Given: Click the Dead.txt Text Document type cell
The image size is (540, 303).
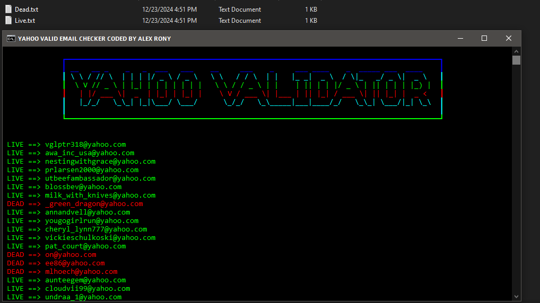Looking at the screenshot, I should pyautogui.click(x=240, y=10).
